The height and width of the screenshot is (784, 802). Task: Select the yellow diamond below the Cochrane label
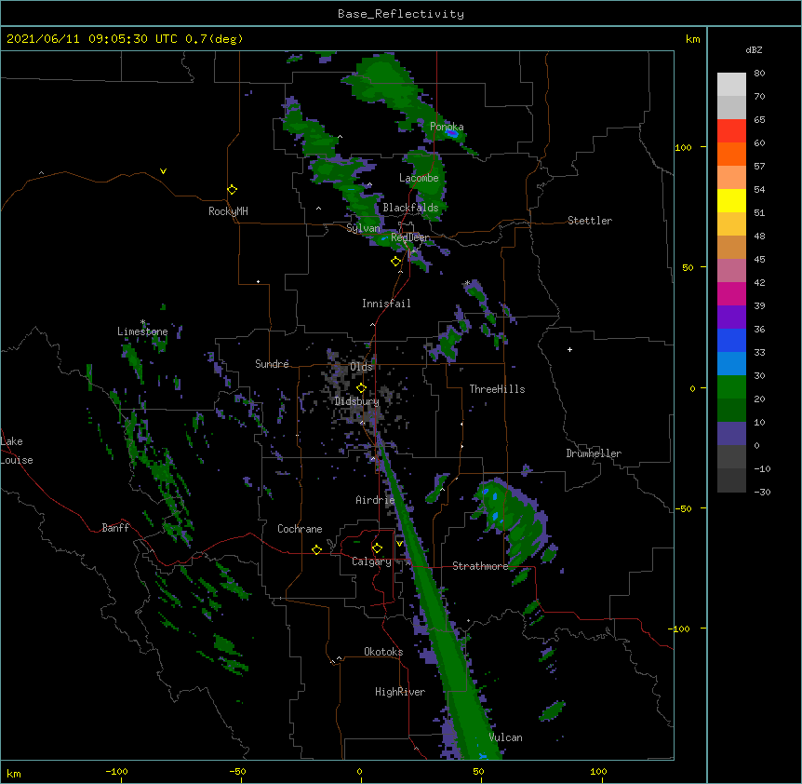[x=316, y=549]
